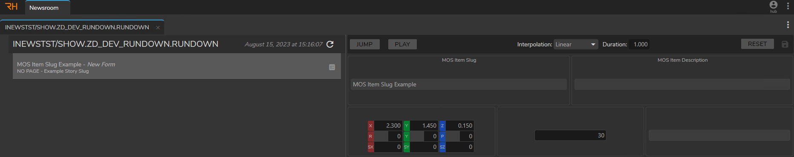Close the INEWSTST rundown tab
The width and height of the screenshot is (794, 157).
(158, 28)
